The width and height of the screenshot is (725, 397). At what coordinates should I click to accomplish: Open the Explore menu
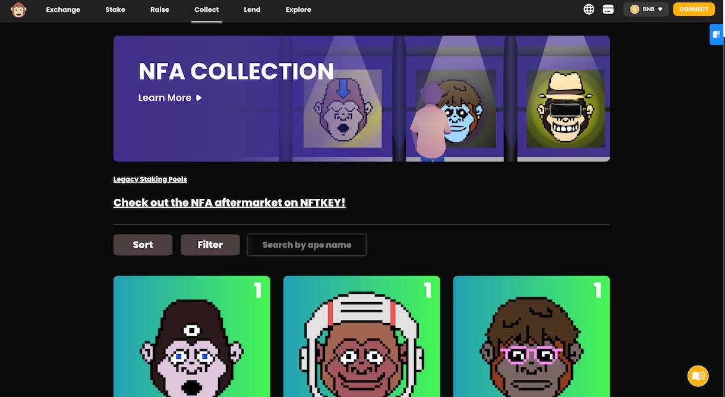pos(298,9)
